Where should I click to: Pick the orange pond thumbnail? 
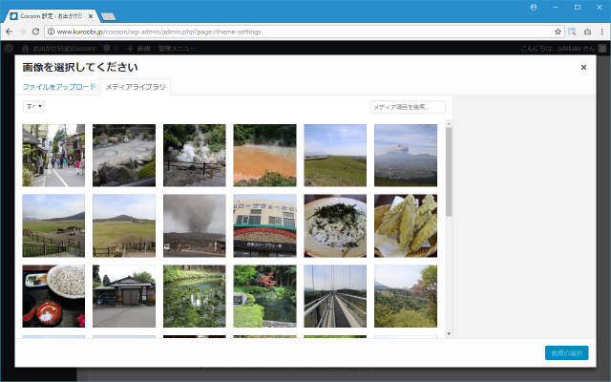coord(265,155)
